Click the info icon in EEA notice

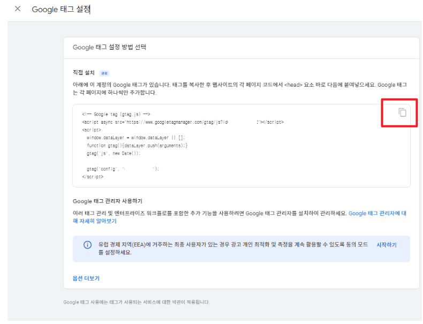[x=87, y=245]
